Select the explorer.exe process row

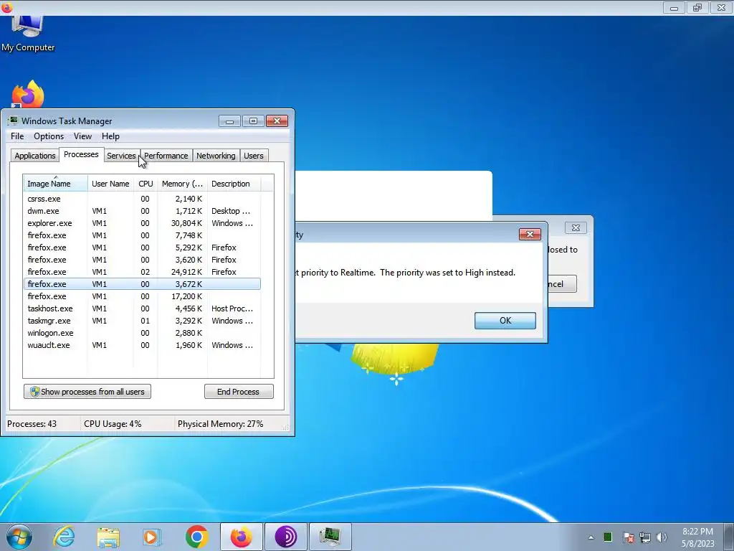click(142, 223)
